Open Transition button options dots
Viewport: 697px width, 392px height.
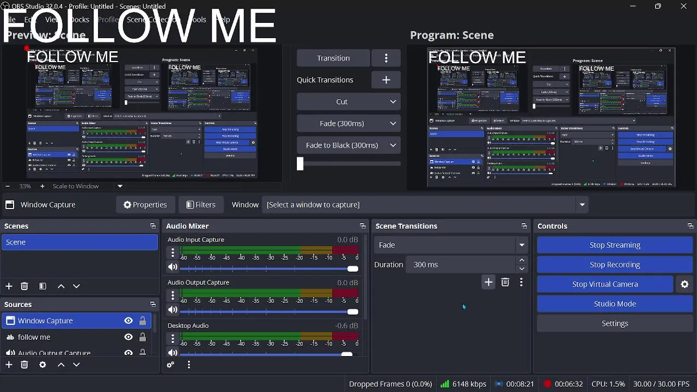pos(386,58)
